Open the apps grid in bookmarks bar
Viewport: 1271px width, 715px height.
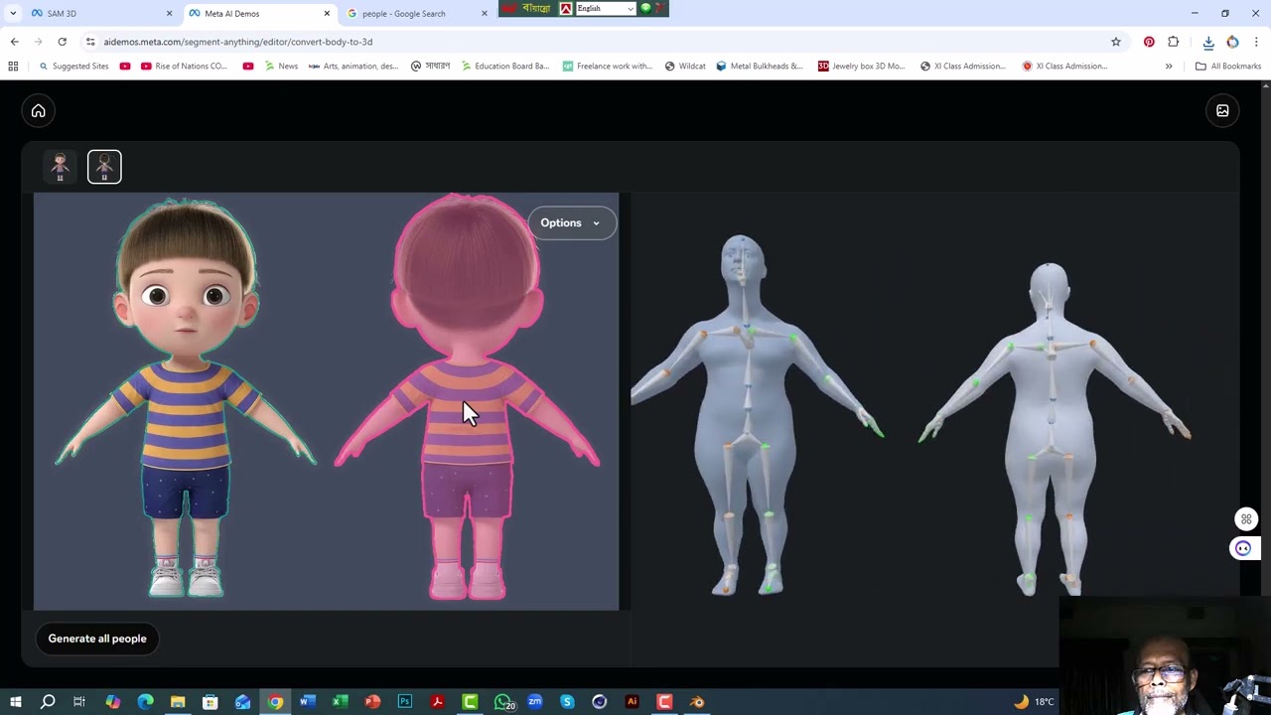[x=13, y=66]
